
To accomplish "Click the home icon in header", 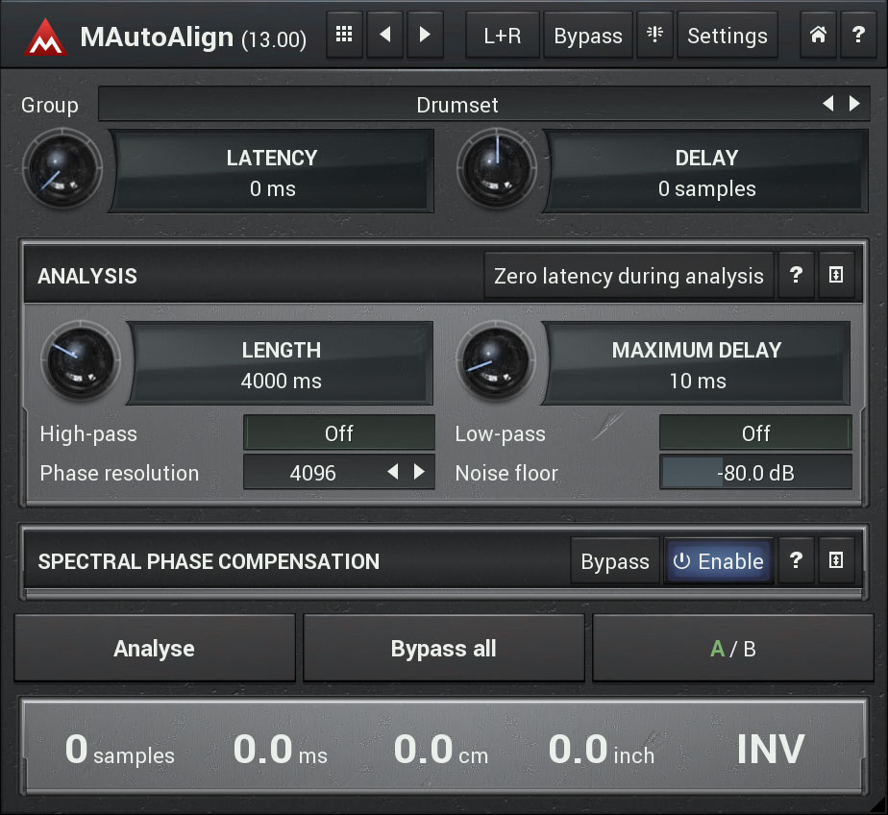I will [818, 36].
